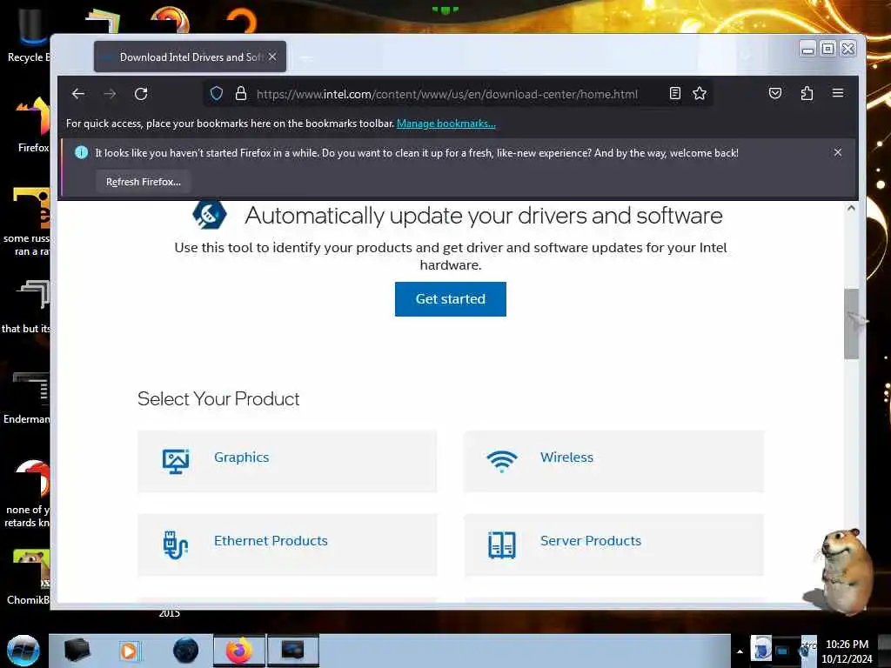Viewport: 891px width, 668px height.
Task: Open the ChomikBox desktop icon
Action: [x=29, y=577]
